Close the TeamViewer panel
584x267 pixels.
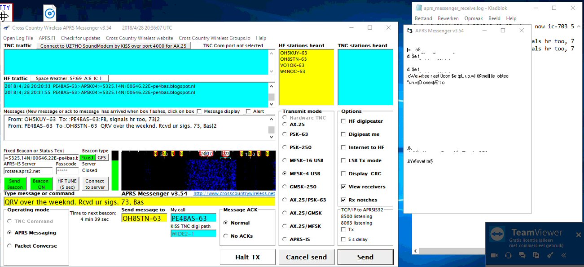(578, 235)
